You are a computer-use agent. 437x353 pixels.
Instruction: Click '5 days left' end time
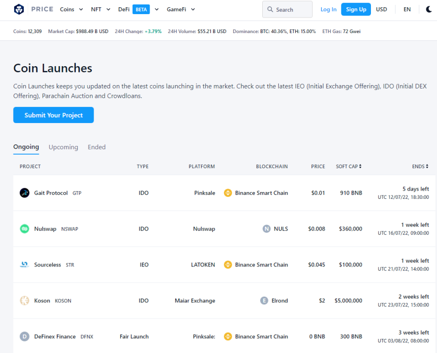point(416,189)
